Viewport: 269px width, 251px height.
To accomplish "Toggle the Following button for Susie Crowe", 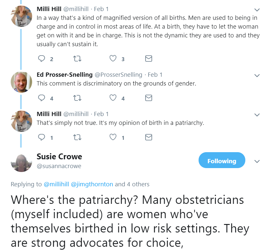I will 222,161.
